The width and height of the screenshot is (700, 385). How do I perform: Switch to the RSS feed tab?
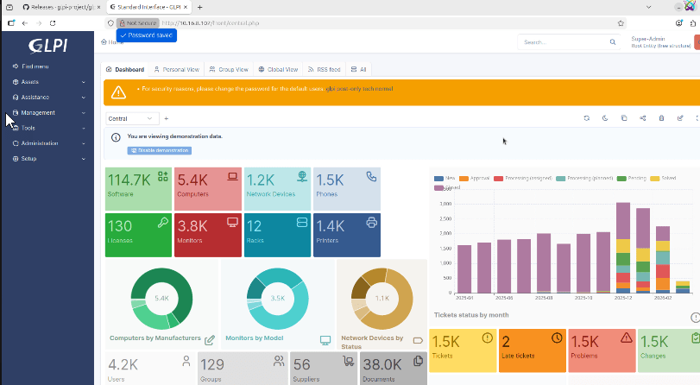pos(324,69)
